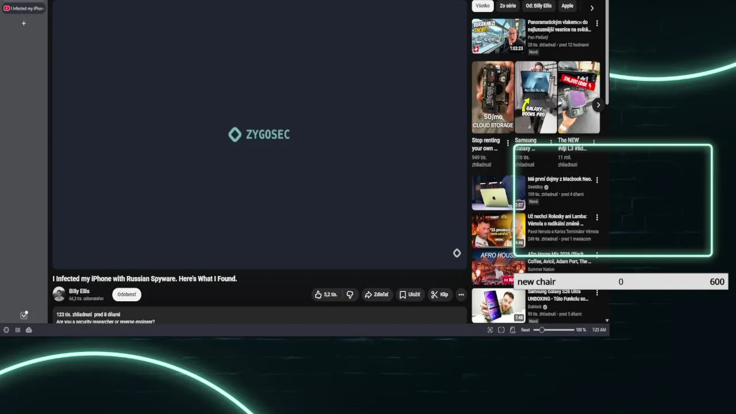Image resolution: width=736 pixels, height=414 pixels.
Task: Share the video via Zdieľať button
Action: (377, 294)
